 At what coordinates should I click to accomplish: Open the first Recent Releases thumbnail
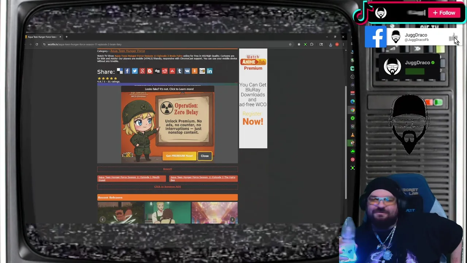click(120, 213)
